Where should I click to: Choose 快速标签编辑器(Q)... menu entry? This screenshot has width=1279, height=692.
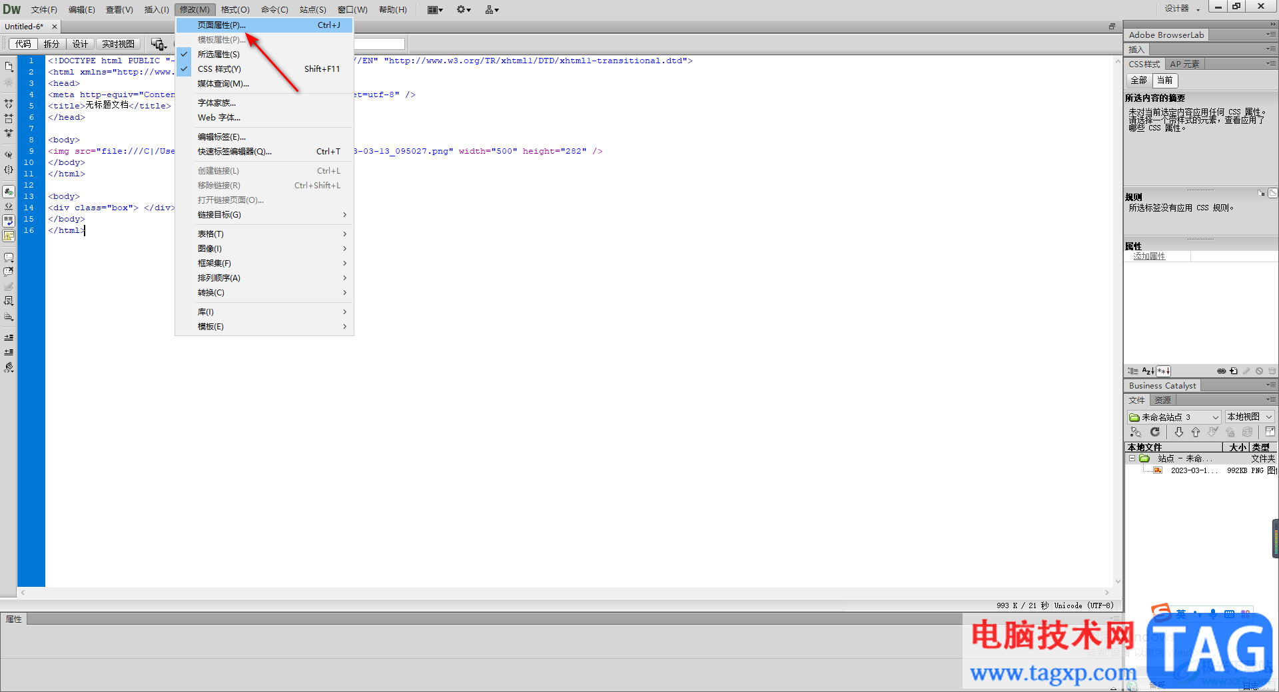(x=264, y=152)
